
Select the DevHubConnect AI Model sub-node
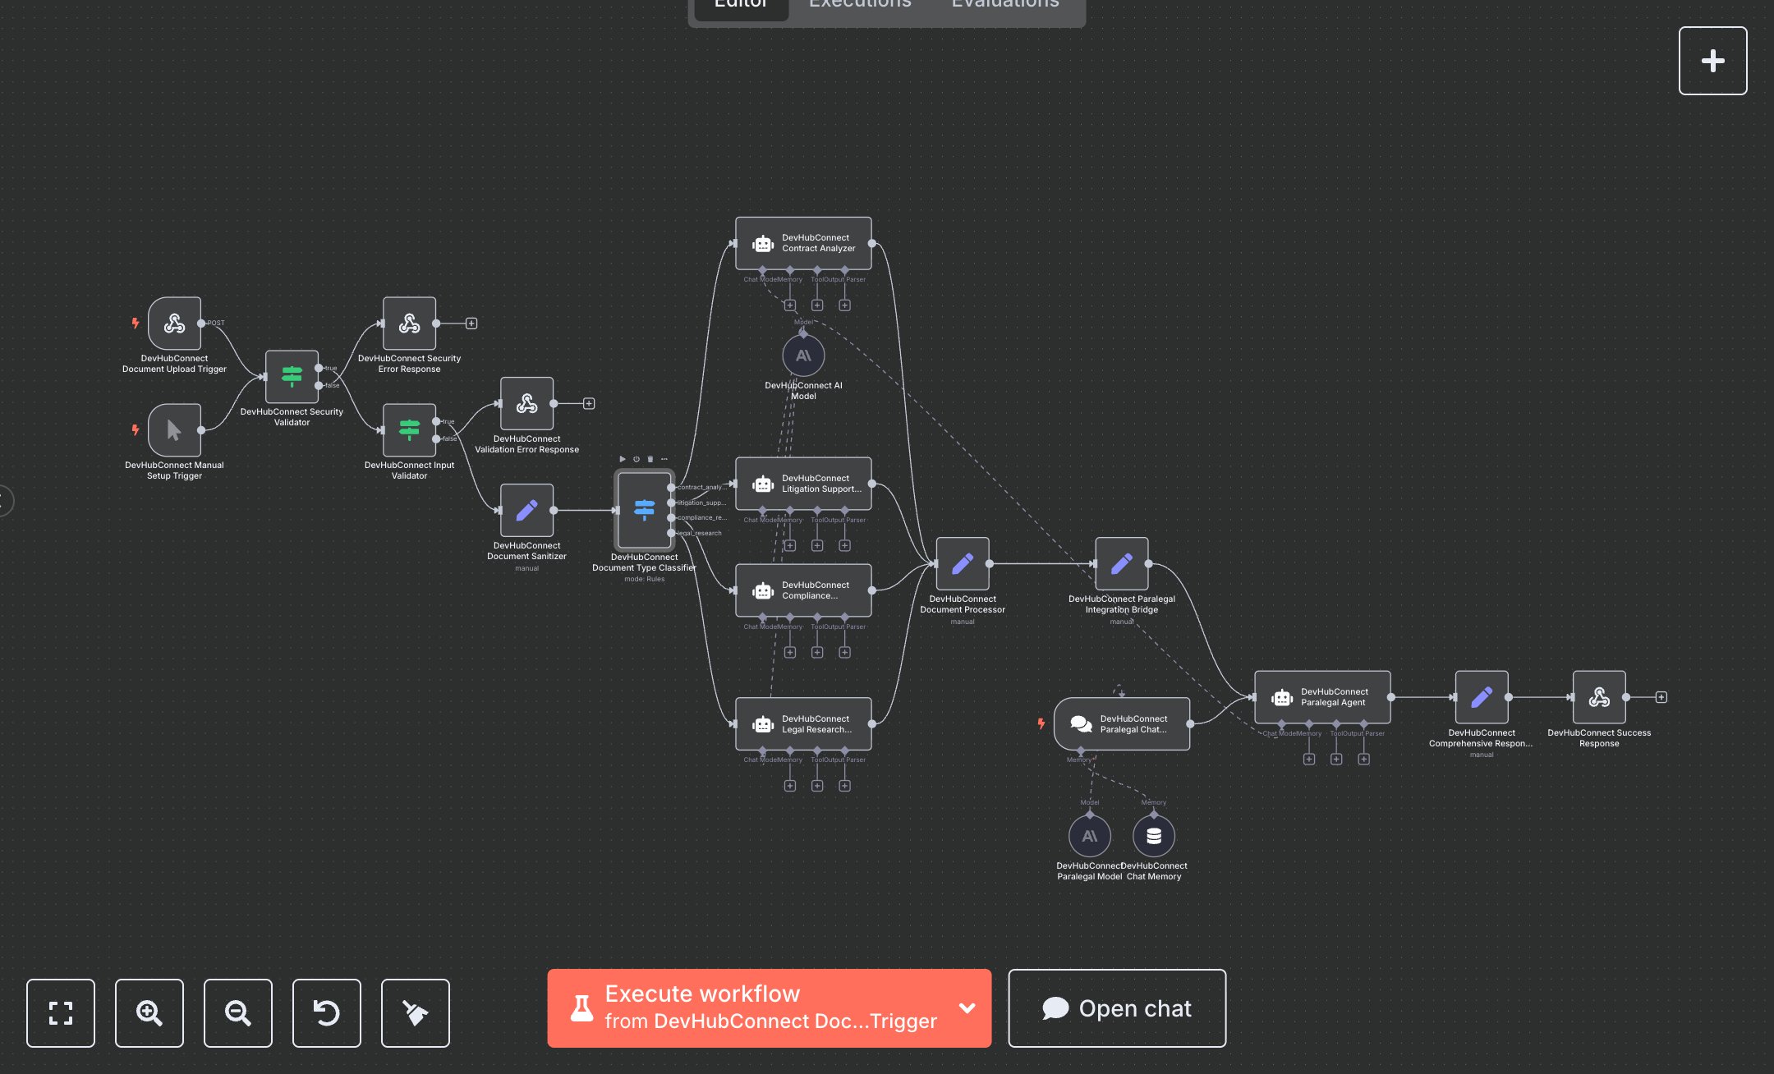[803, 356]
